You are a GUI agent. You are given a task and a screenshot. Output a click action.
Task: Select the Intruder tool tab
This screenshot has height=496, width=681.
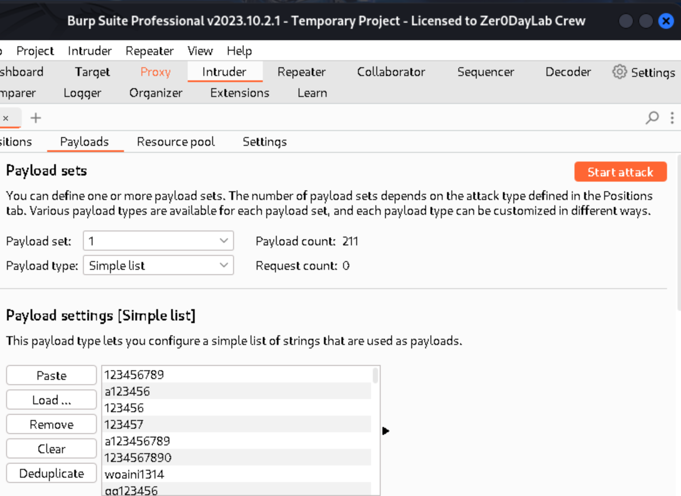coord(224,72)
